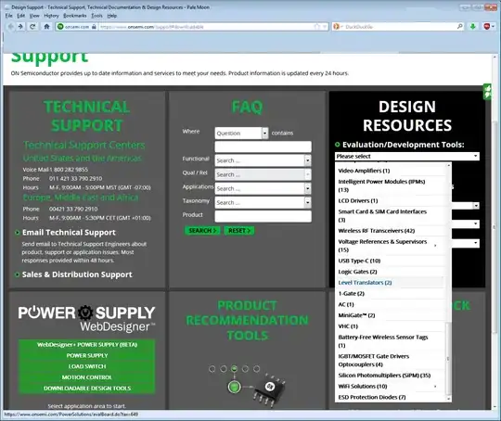Click the search magnifier icon in search bar

click(x=460, y=27)
